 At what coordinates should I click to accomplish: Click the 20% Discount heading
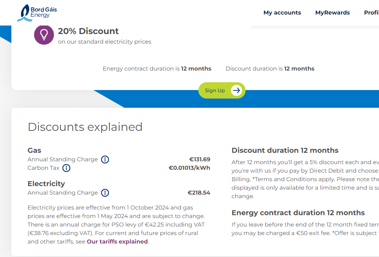(88, 31)
